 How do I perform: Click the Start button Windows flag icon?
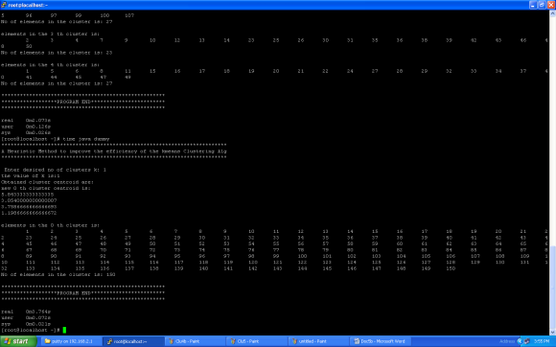(7, 341)
